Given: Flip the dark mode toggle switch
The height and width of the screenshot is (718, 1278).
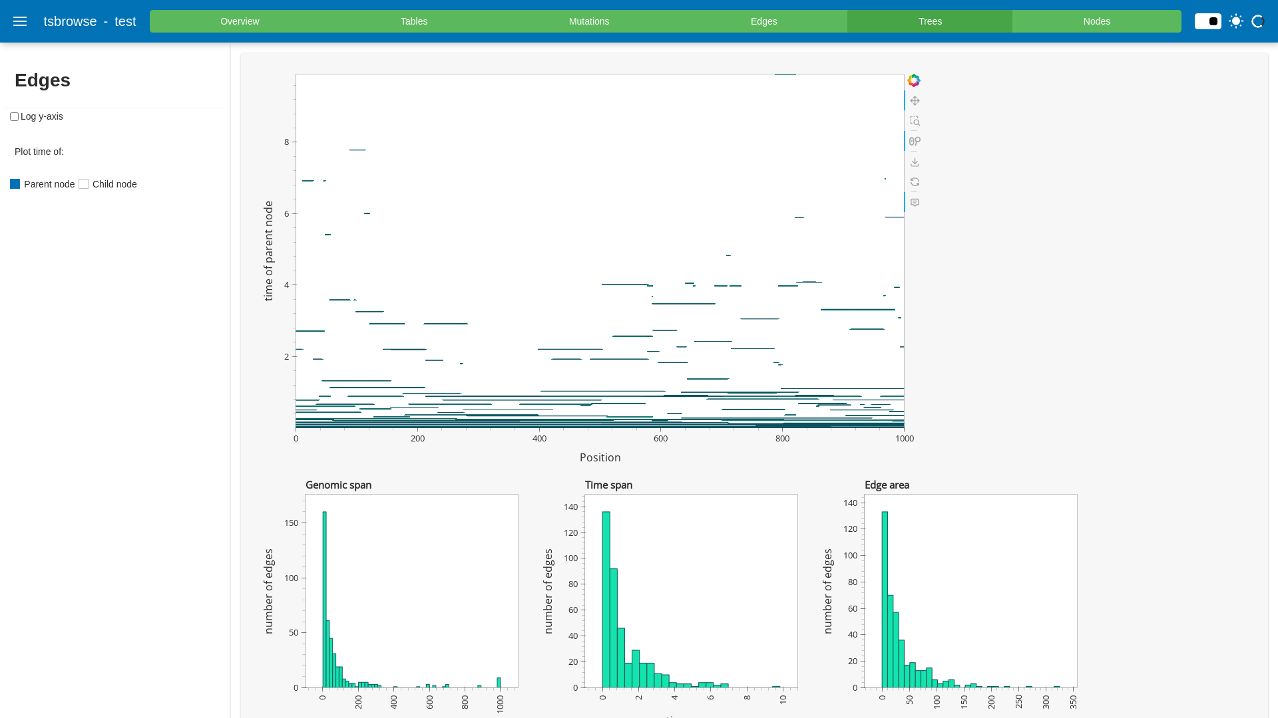Looking at the screenshot, I should click(1207, 21).
